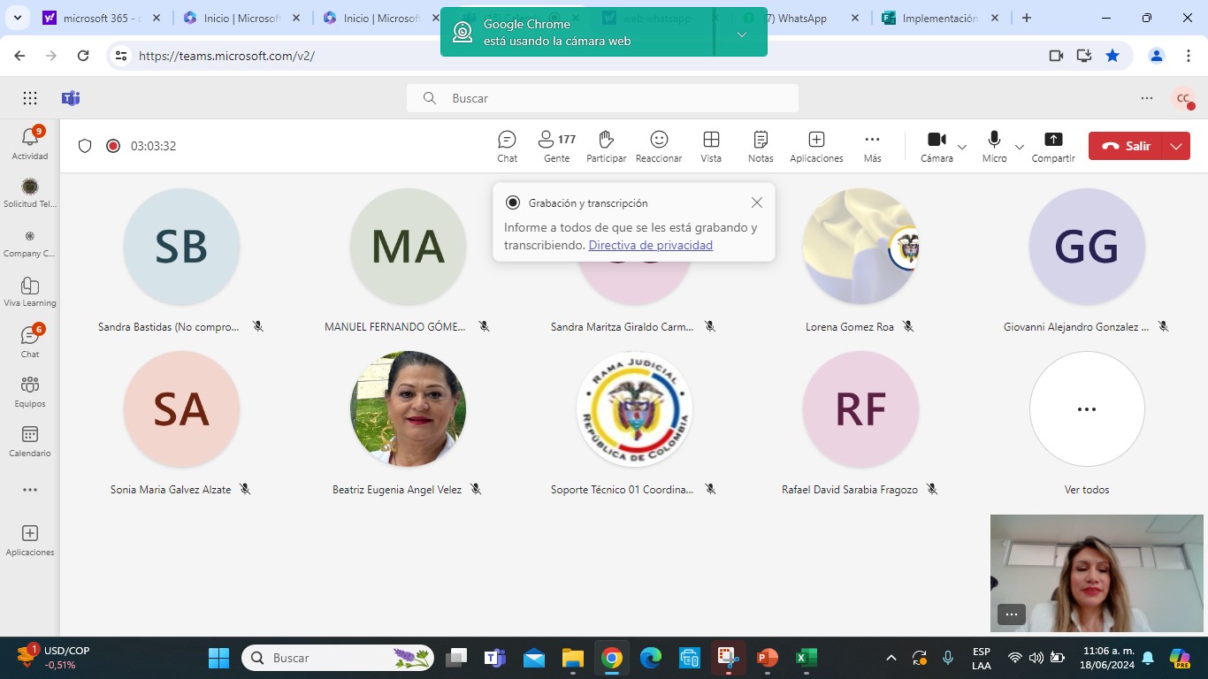Show hidden system tray icons

(x=891, y=658)
